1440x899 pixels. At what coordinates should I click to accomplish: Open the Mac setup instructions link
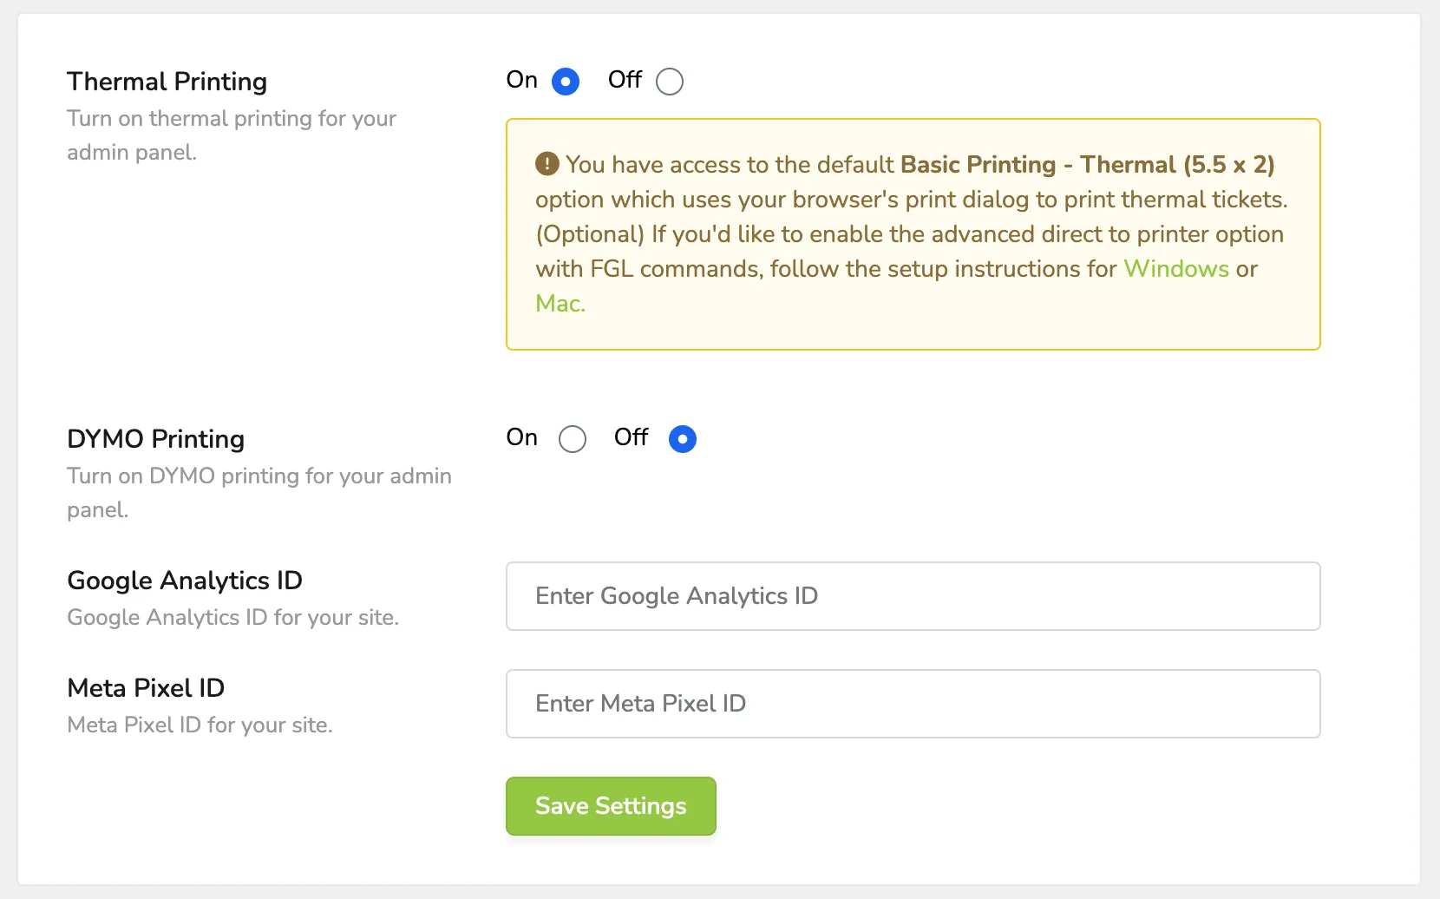click(560, 304)
